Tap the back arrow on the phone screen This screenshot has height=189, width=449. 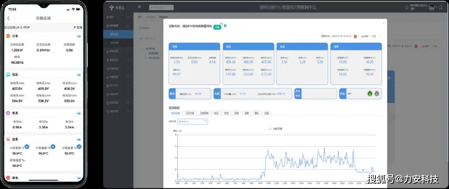(x=9, y=18)
